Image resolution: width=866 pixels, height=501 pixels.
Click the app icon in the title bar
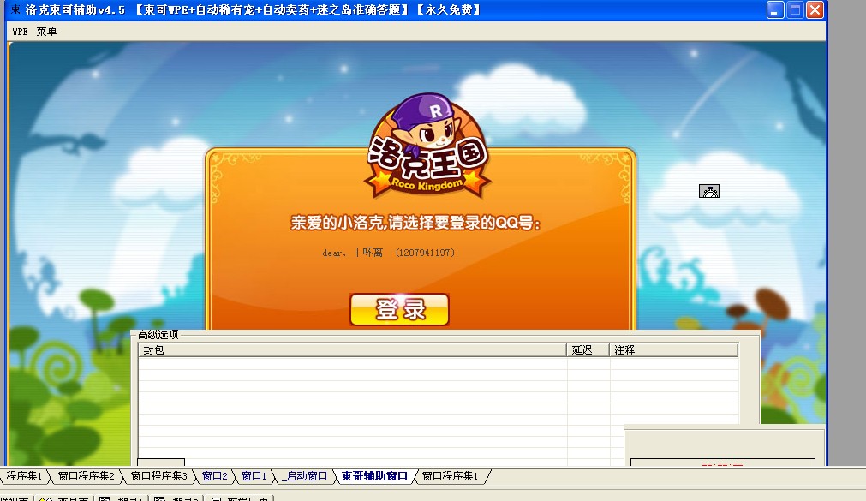[x=15, y=9]
